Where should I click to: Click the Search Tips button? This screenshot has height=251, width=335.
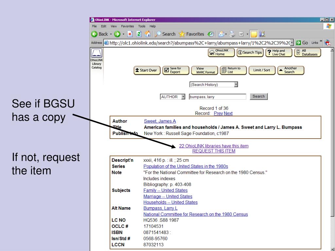(250, 53)
